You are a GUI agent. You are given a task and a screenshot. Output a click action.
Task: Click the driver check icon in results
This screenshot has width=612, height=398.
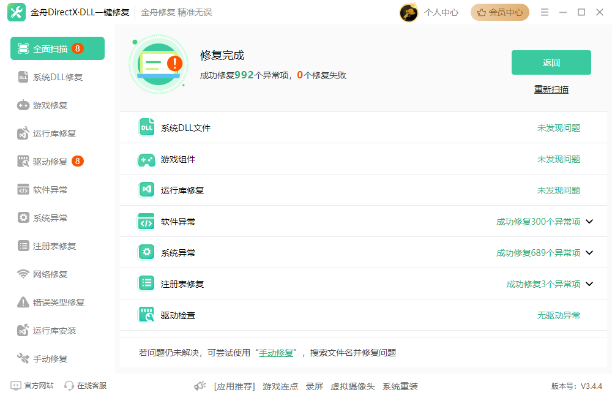click(147, 315)
